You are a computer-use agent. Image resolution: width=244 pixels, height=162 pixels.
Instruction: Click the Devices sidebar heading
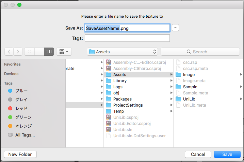pyautogui.click(x=11, y=74)
